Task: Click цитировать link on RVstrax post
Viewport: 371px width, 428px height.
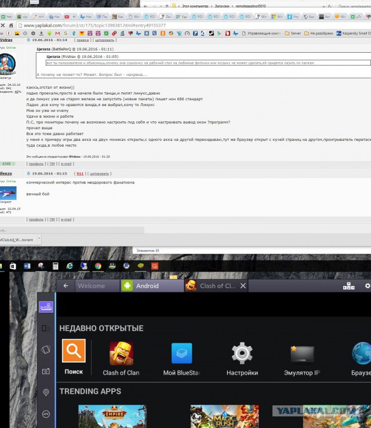Action: click(104, 40)
